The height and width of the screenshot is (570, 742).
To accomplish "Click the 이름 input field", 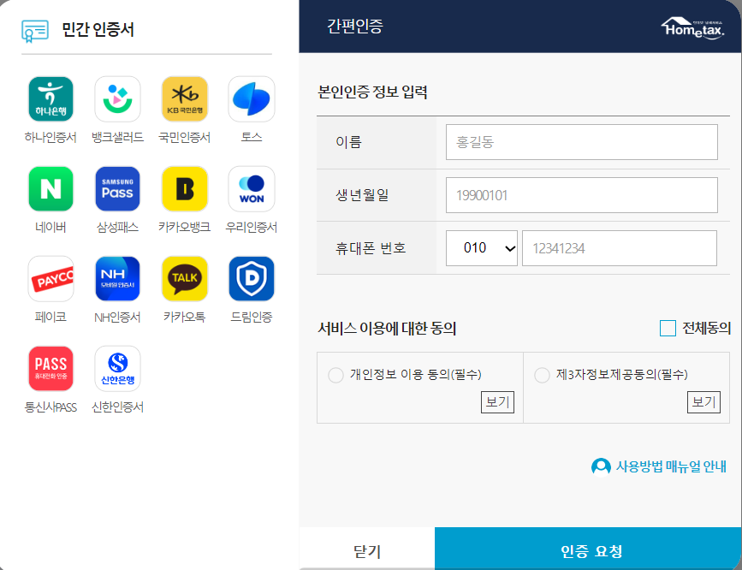I will coord(582,142).
